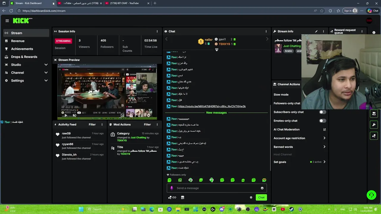Toggle Emotes-only chat switch
Viewport: 381px width, 214px height.
[323, 121]
